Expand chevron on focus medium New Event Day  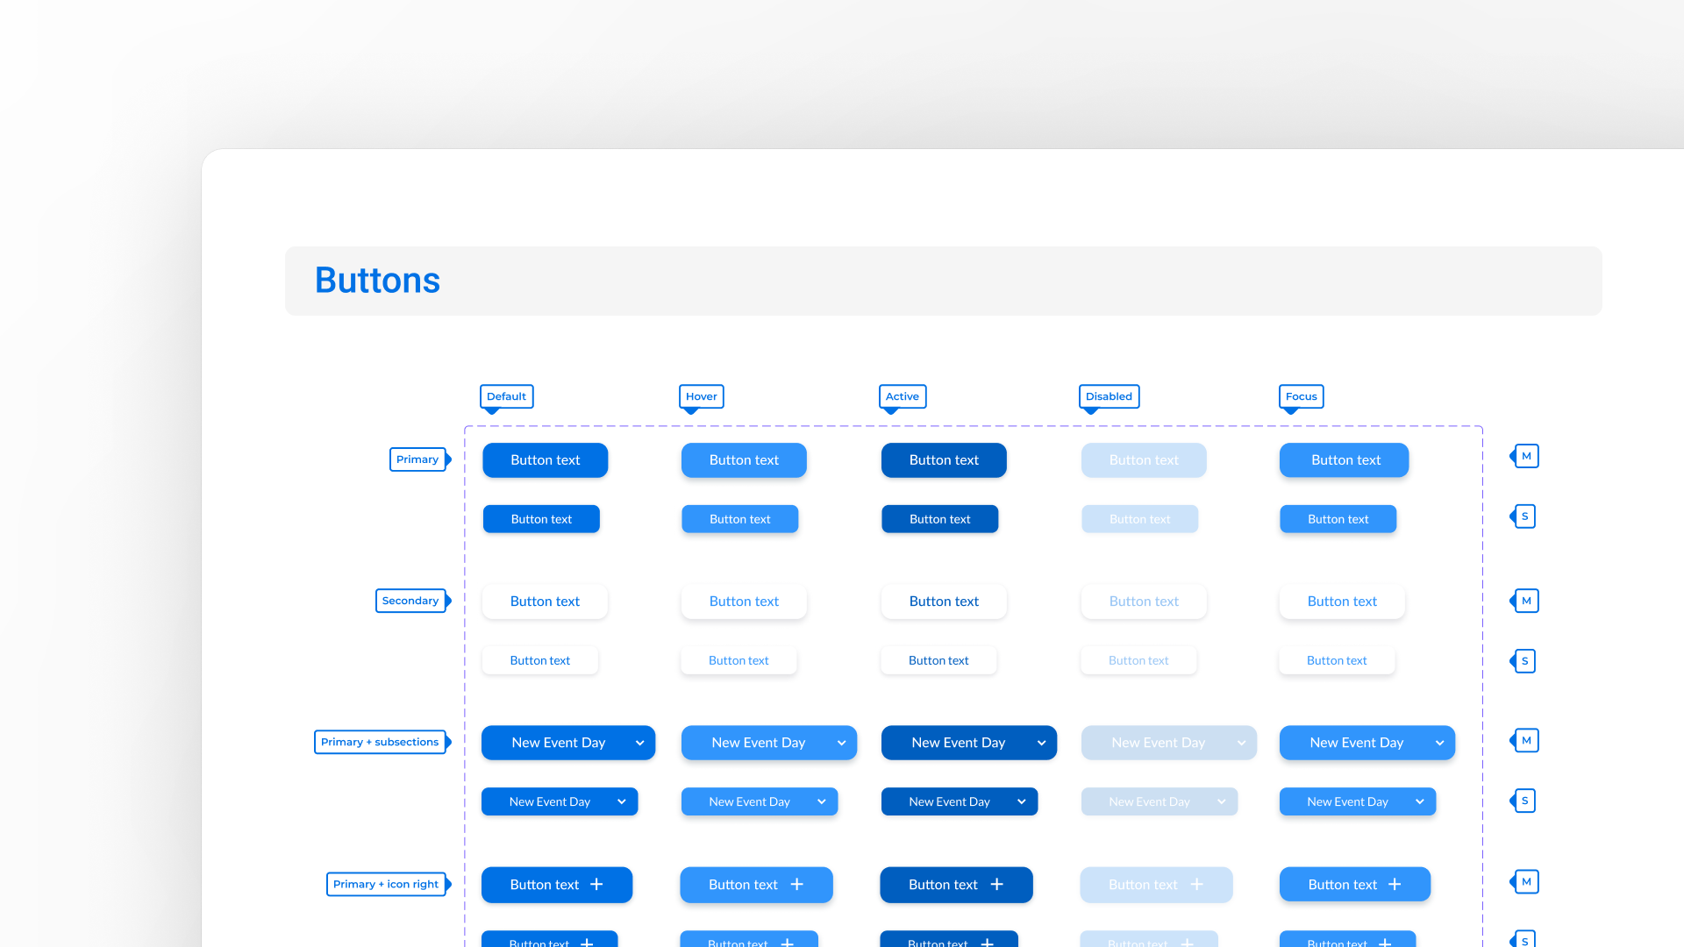(1439, 744)
